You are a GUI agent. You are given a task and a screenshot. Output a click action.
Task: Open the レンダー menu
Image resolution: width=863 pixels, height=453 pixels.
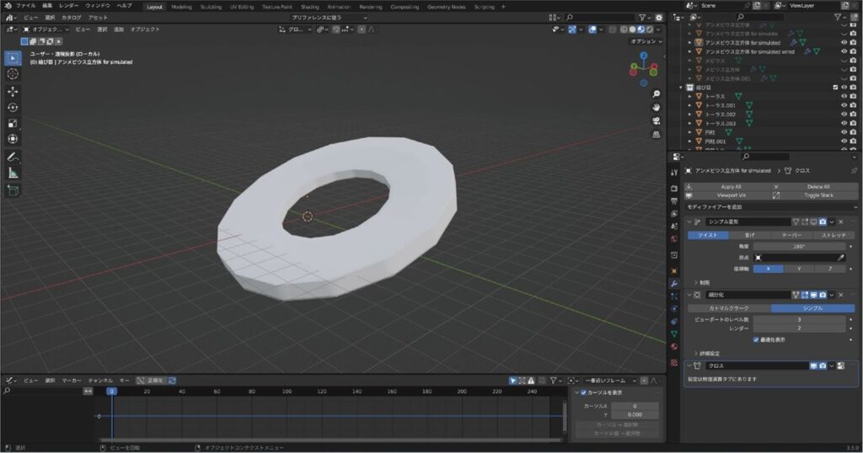[69, 6]
